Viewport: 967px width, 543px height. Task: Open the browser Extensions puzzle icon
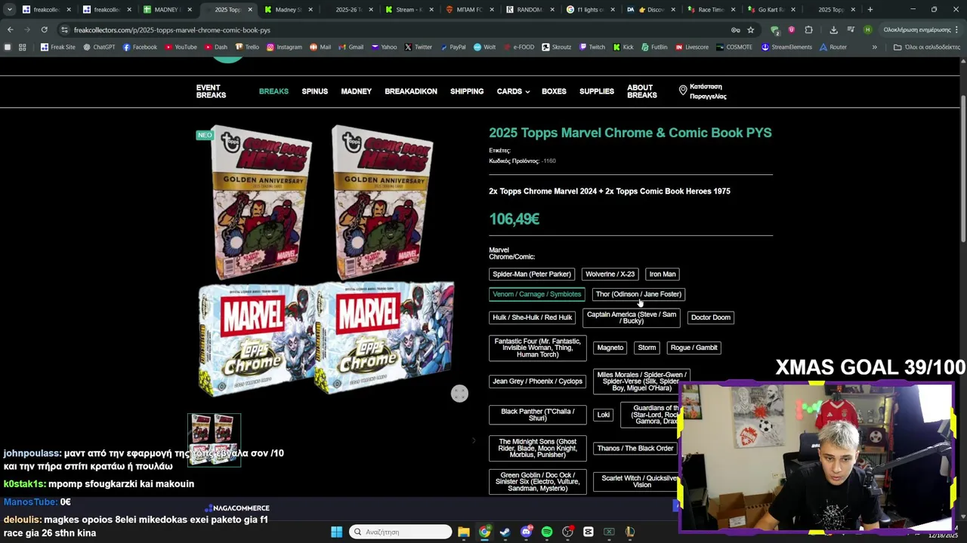(808, 29)
